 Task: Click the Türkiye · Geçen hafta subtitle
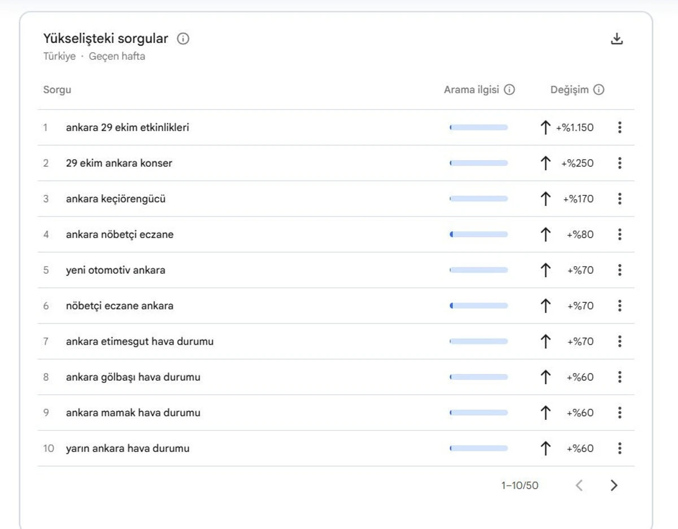(94, 57)
